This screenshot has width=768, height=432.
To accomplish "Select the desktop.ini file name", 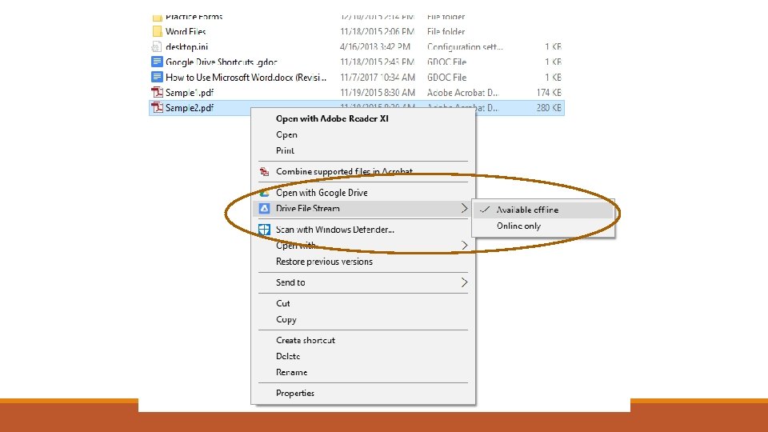I will click(x=186, y=46).
